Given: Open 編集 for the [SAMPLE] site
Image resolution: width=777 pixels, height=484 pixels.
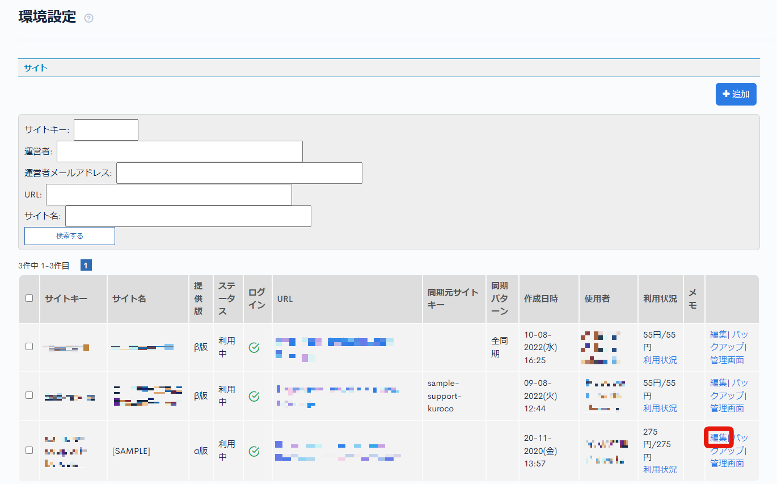Looking at the screenshot, I should pos(719,437).
